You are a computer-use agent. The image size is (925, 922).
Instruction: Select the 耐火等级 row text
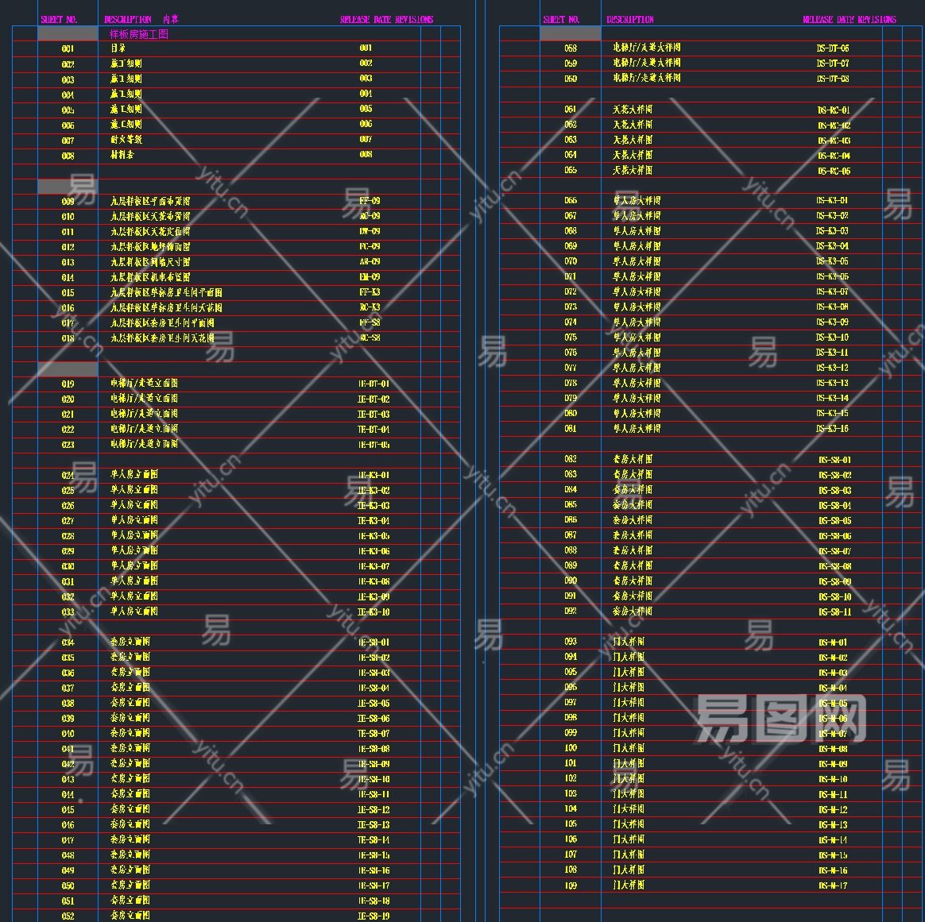(126, 140)
